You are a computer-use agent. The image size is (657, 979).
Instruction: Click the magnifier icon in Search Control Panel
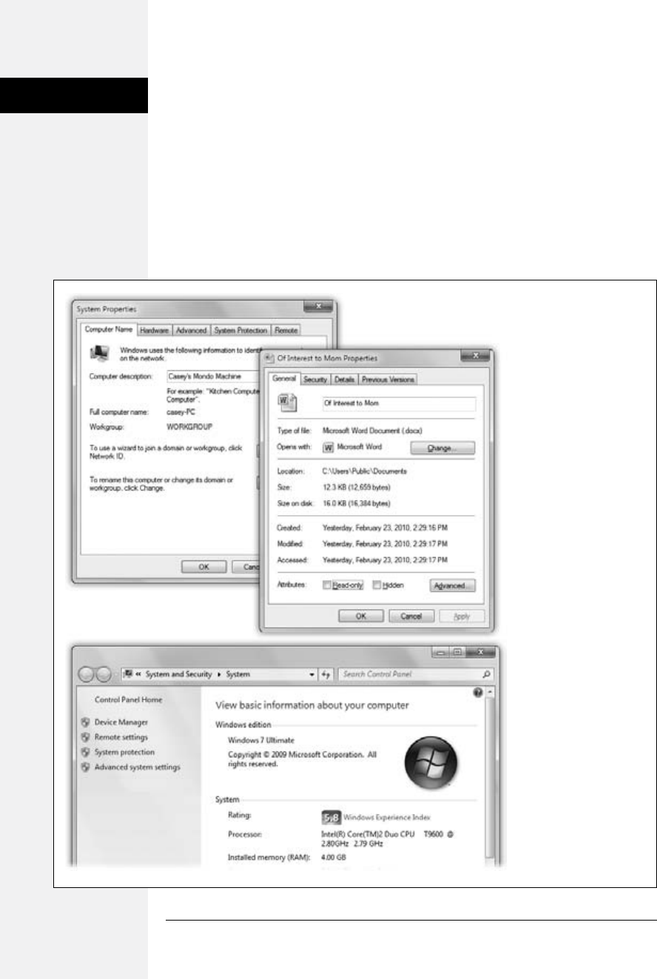[x=487, y=675]
